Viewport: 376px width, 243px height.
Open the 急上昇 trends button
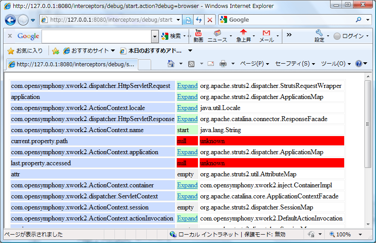click(243, 36)
